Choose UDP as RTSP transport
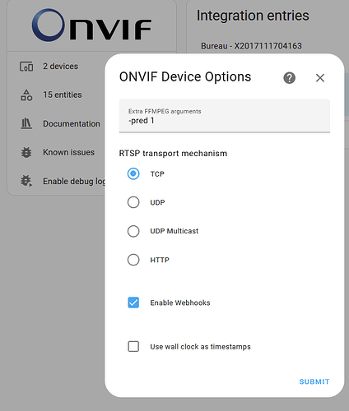Viewport: 349px width, 411px height. pos(133,202)
